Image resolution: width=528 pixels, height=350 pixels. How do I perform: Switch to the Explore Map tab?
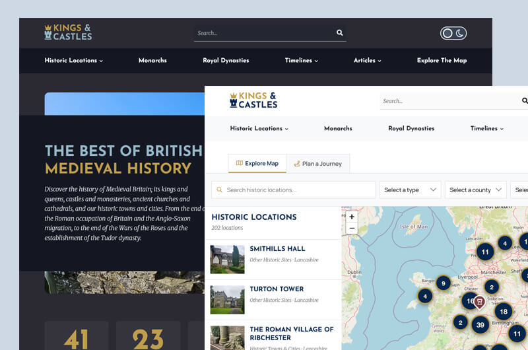point(257,163)
